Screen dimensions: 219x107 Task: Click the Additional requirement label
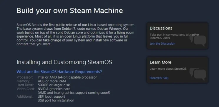25,96
